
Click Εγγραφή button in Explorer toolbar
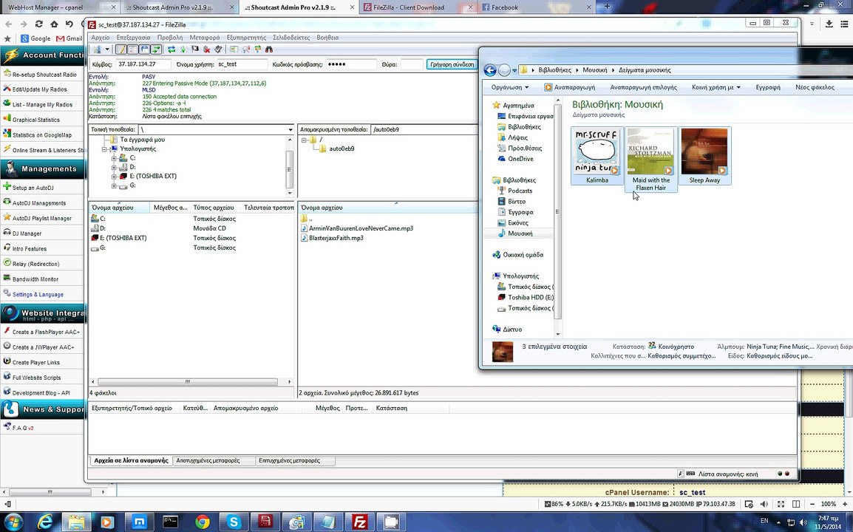767,87
